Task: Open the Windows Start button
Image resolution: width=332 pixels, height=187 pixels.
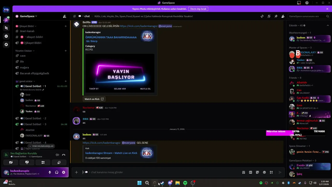Action: pyautogui.click(x=139, y=183)
